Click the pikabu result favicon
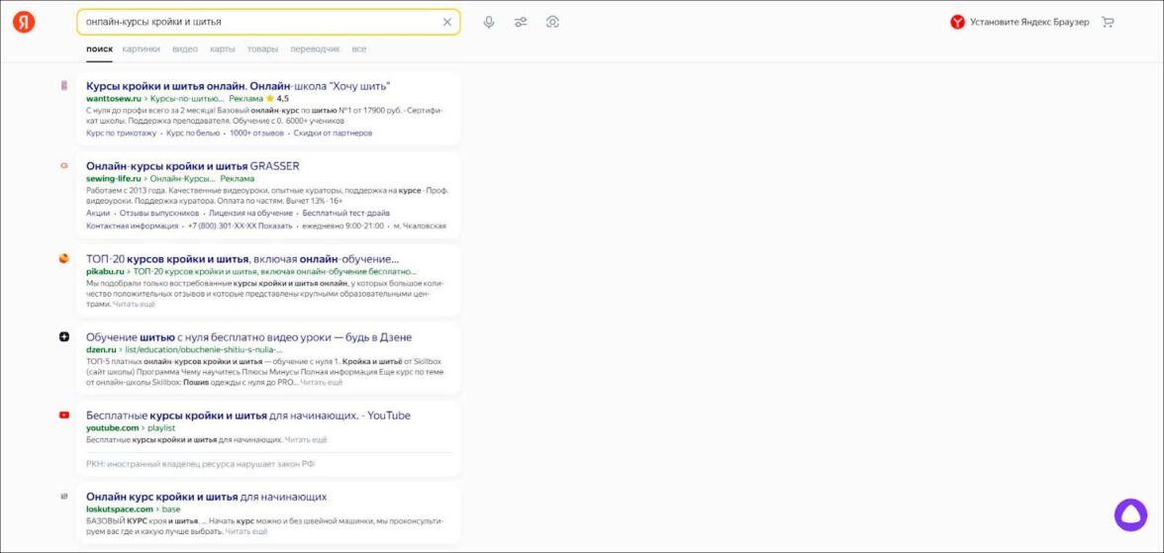This screenshot has width=1164, height=553. click(63, 258)
